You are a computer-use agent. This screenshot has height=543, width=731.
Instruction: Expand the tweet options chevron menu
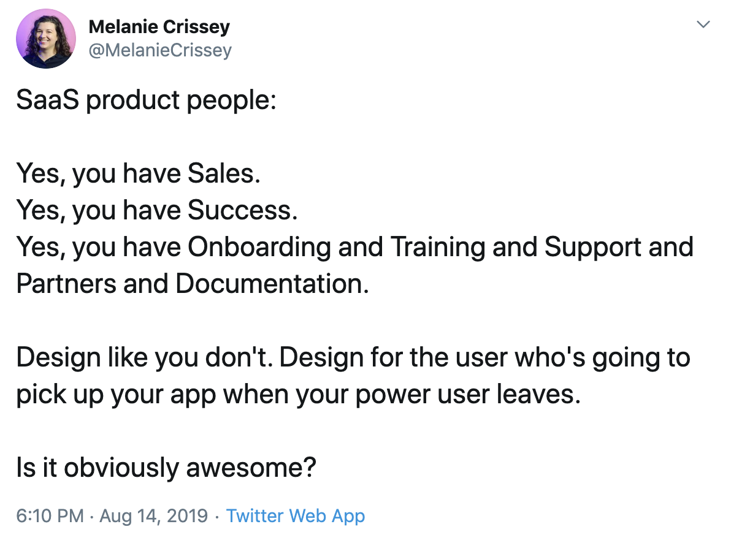pos(703,25)
